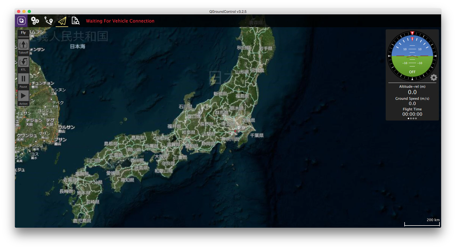Minimize window using the yellow button
This screenshot has height=249, width=456.
coord(24,11)
